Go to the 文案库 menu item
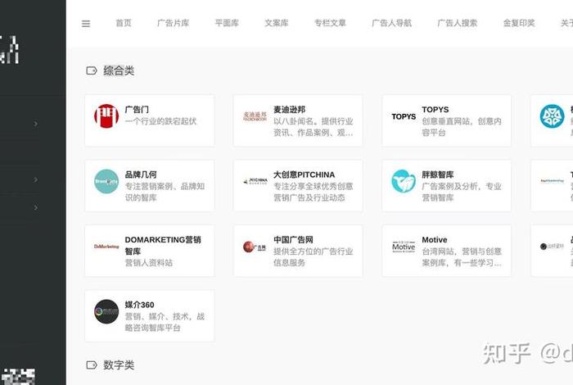Image resolution: width=573 pixels, height=385 pixels. click(277, 24)
